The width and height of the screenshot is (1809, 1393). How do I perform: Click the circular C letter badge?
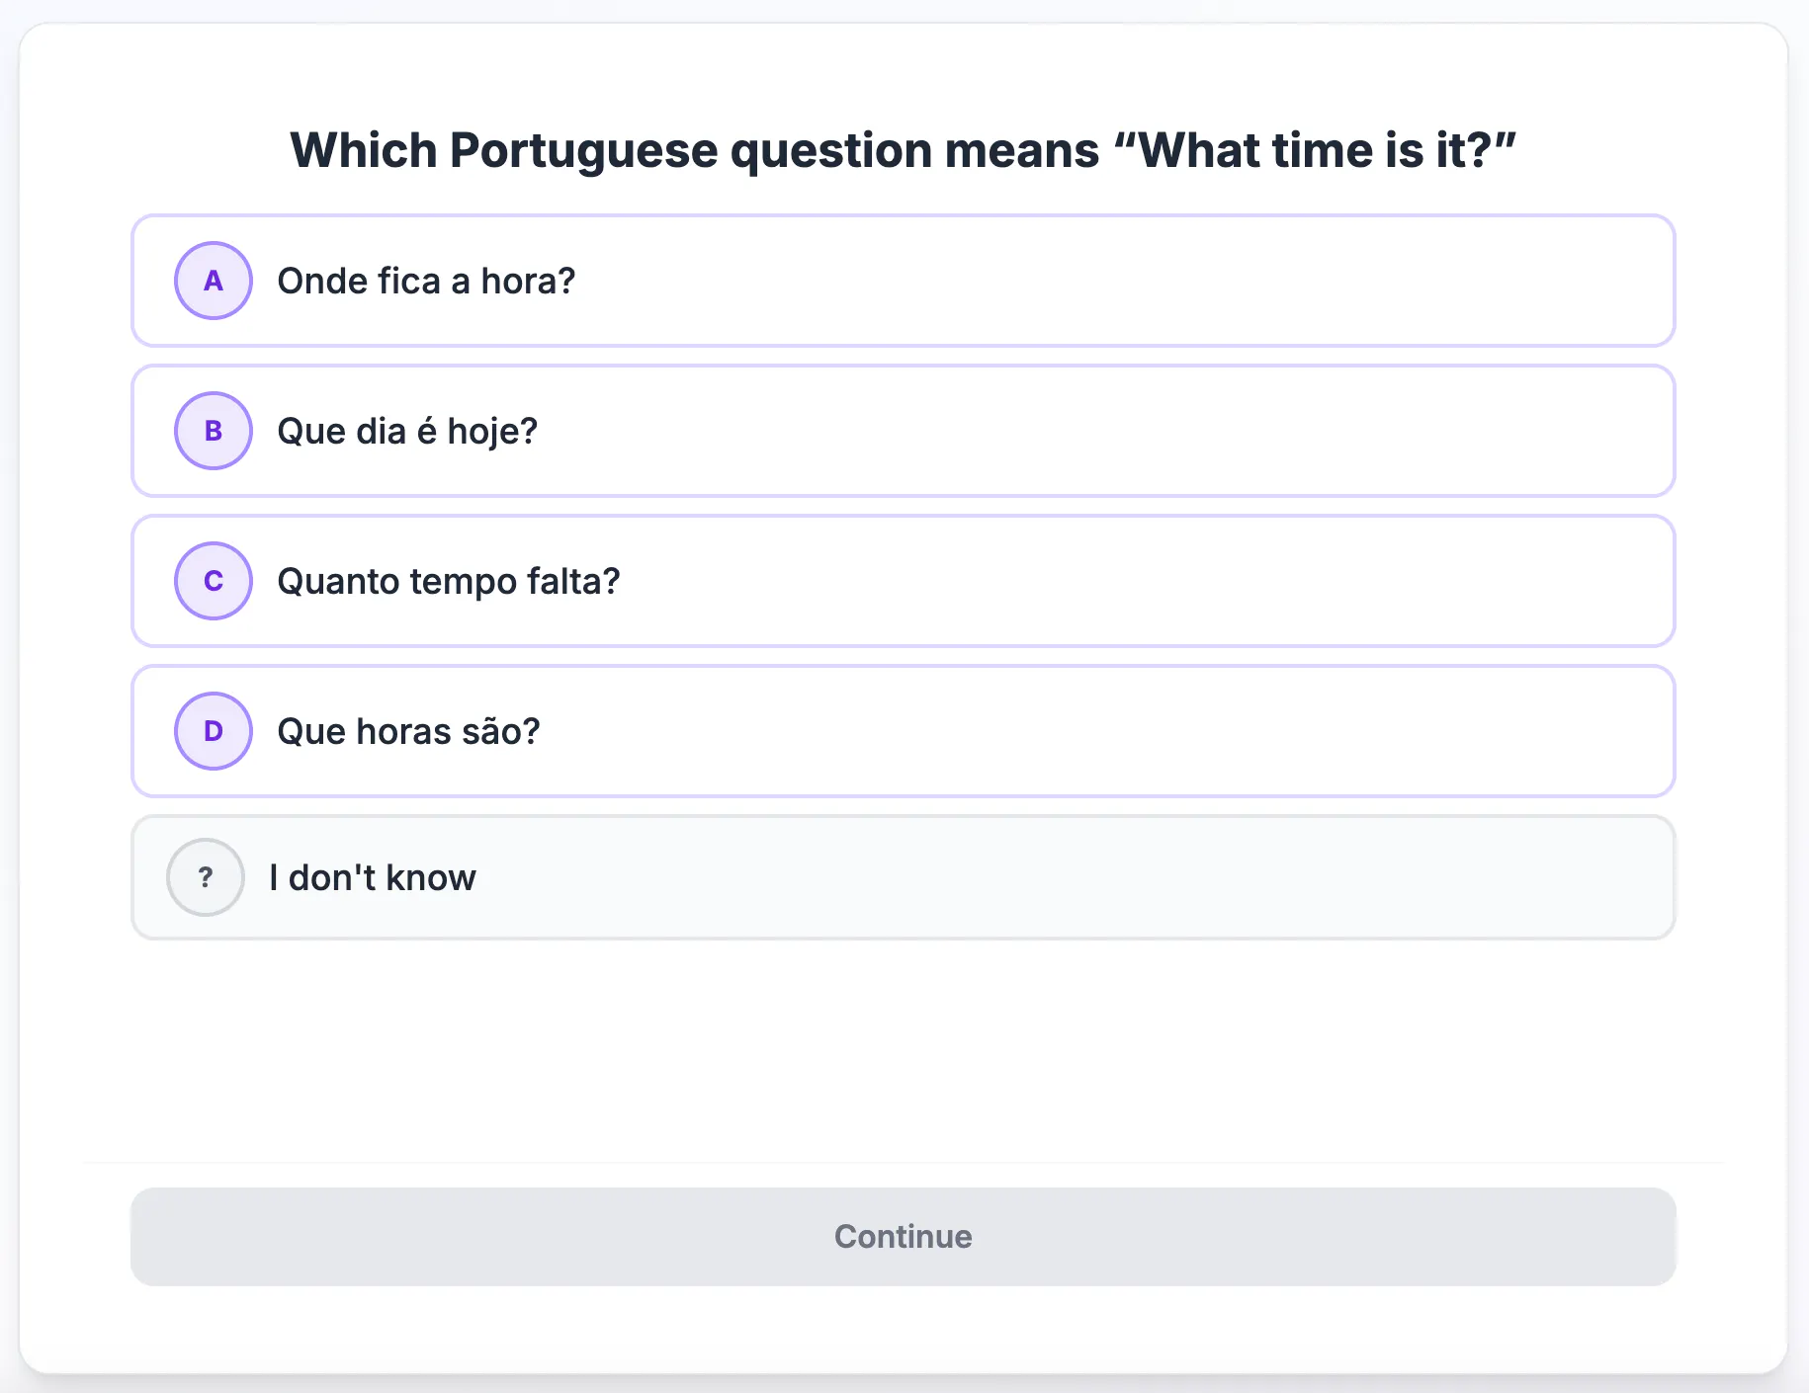pyautogui.click(x=214, y=581)
